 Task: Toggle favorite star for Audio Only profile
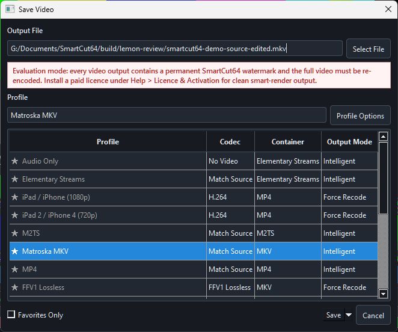[14, 161]
